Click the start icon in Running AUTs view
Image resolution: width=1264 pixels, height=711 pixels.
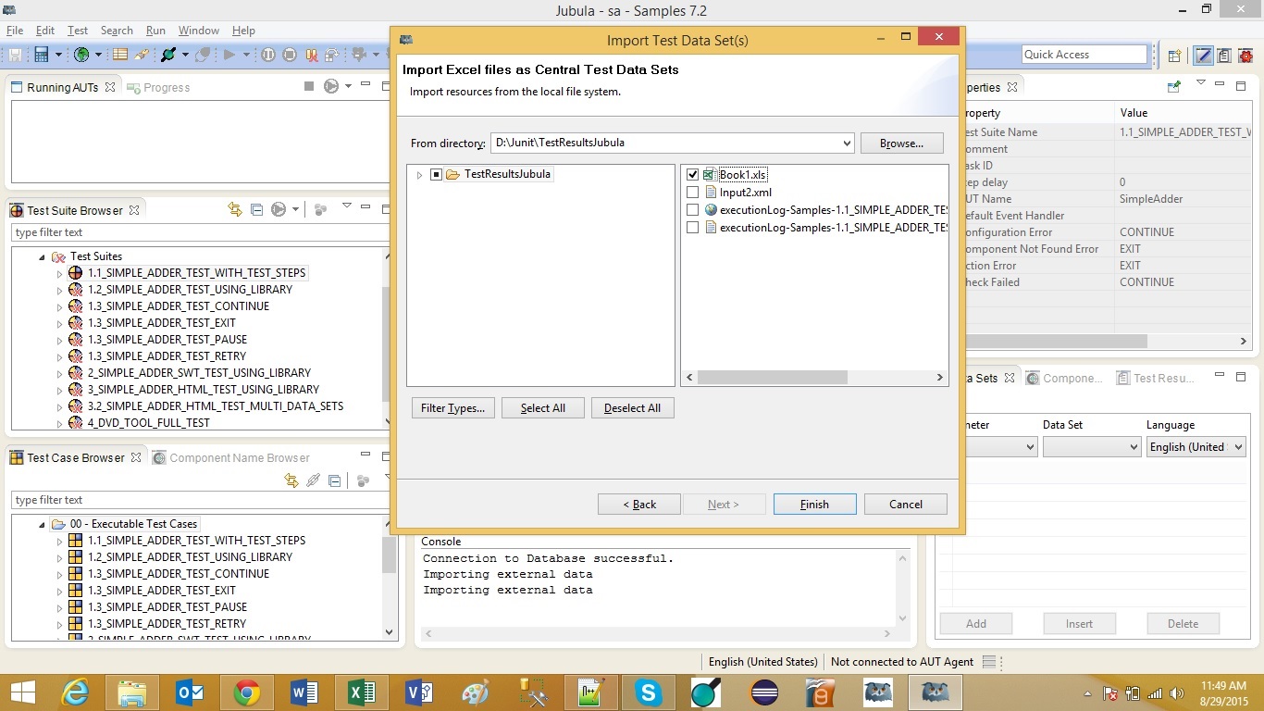[331, 86]
